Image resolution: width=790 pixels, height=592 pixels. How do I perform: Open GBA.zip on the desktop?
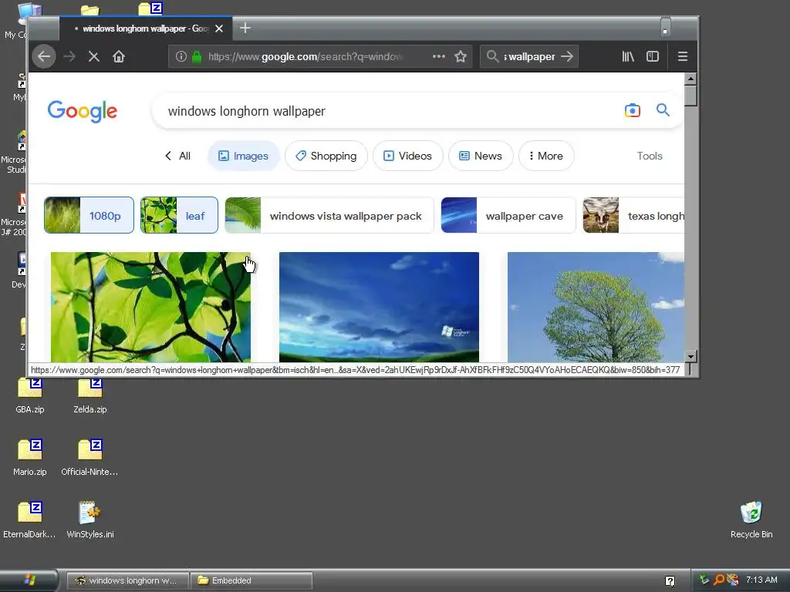[x=30, y=395]
